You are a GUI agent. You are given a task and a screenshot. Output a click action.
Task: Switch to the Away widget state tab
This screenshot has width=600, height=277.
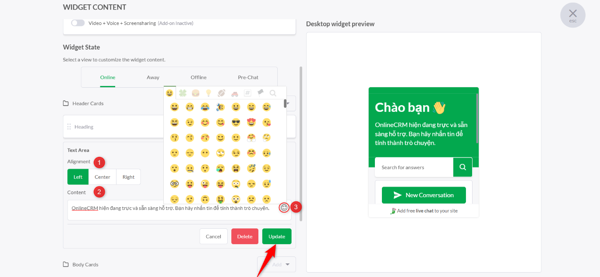(153, 77)
